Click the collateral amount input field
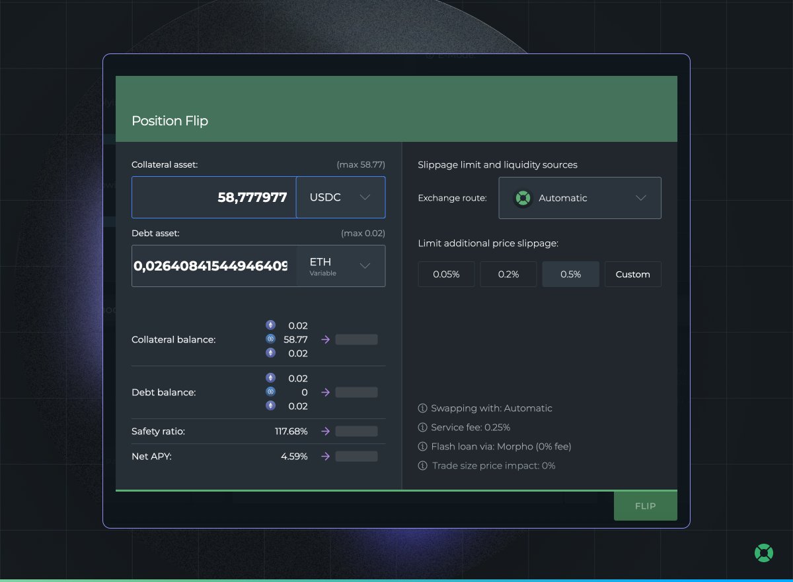Screen dimensions: 793x582 214,197
